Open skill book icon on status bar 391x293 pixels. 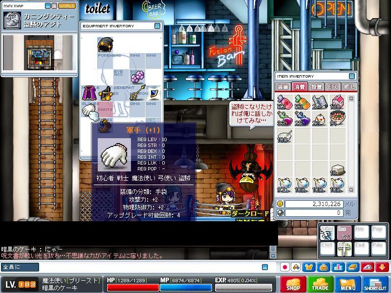pyautogui.click(x=352, y=267)
